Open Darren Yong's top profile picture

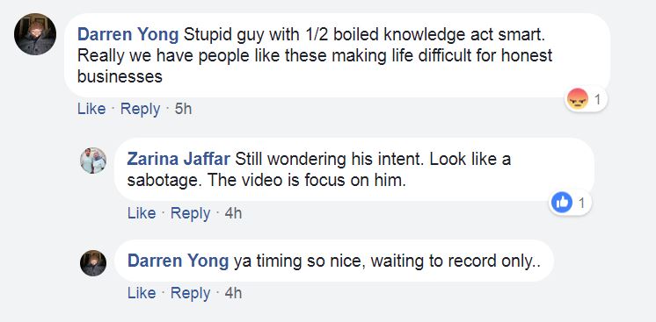tap(35, 34)
